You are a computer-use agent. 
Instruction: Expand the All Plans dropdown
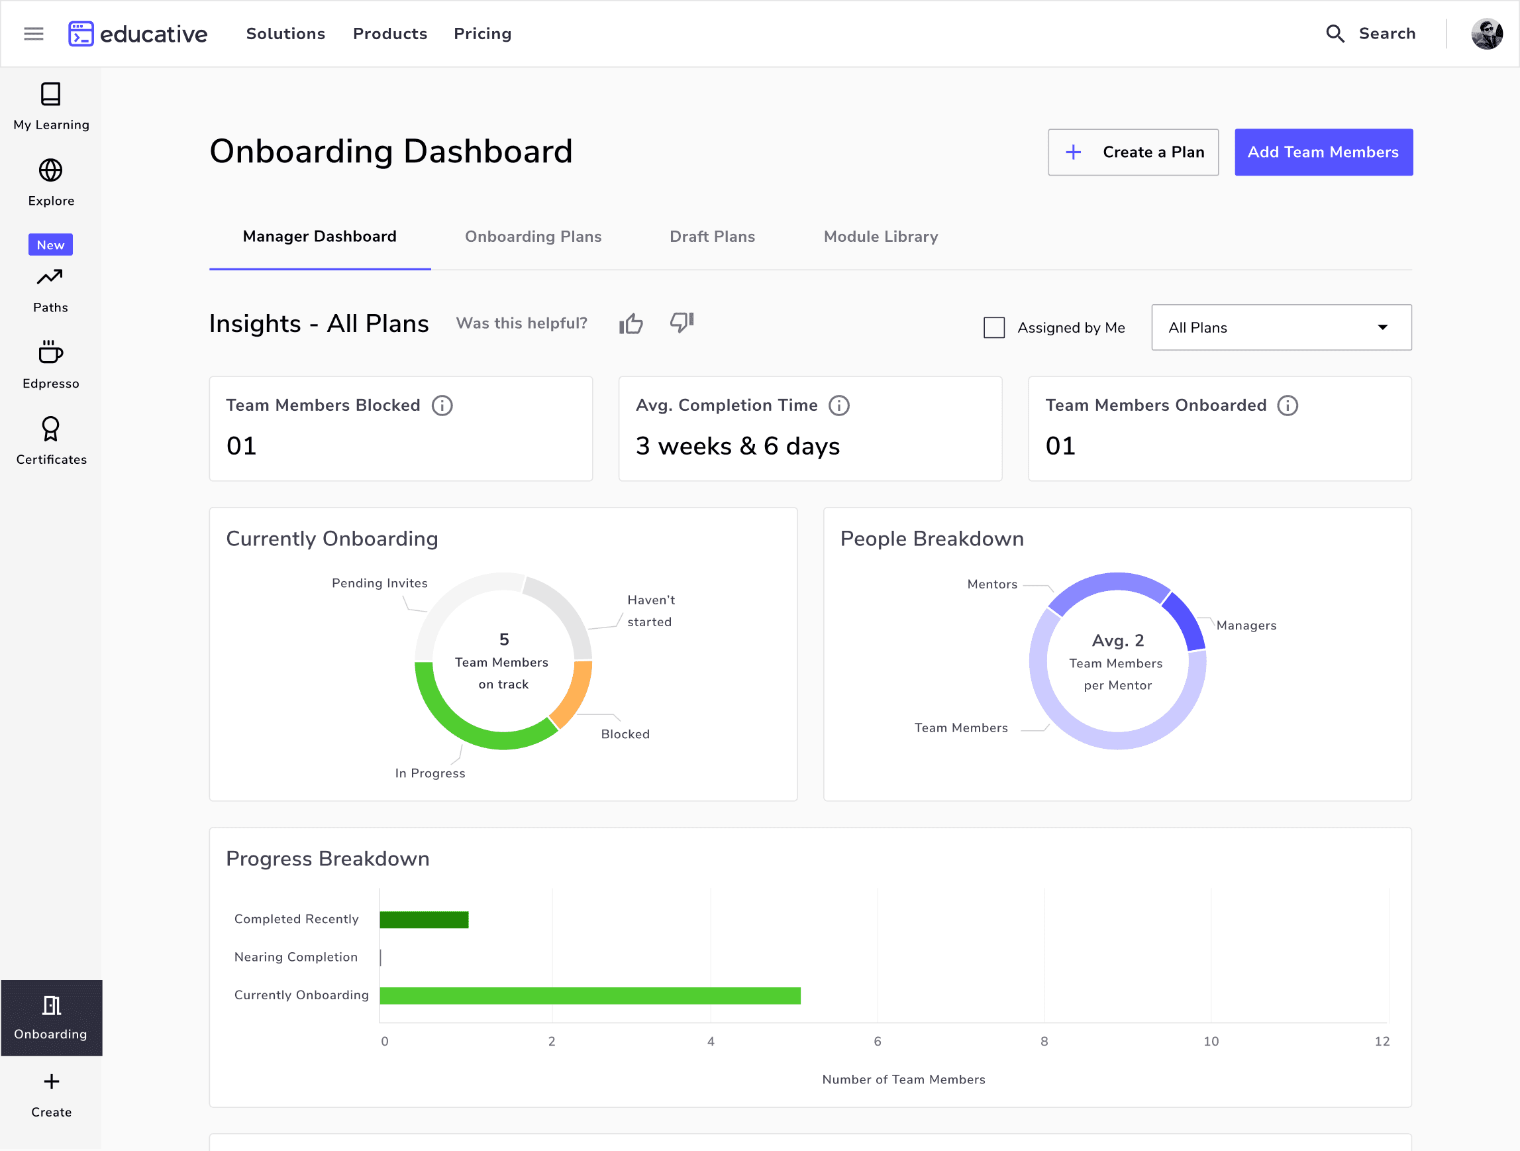[1281, 328]
